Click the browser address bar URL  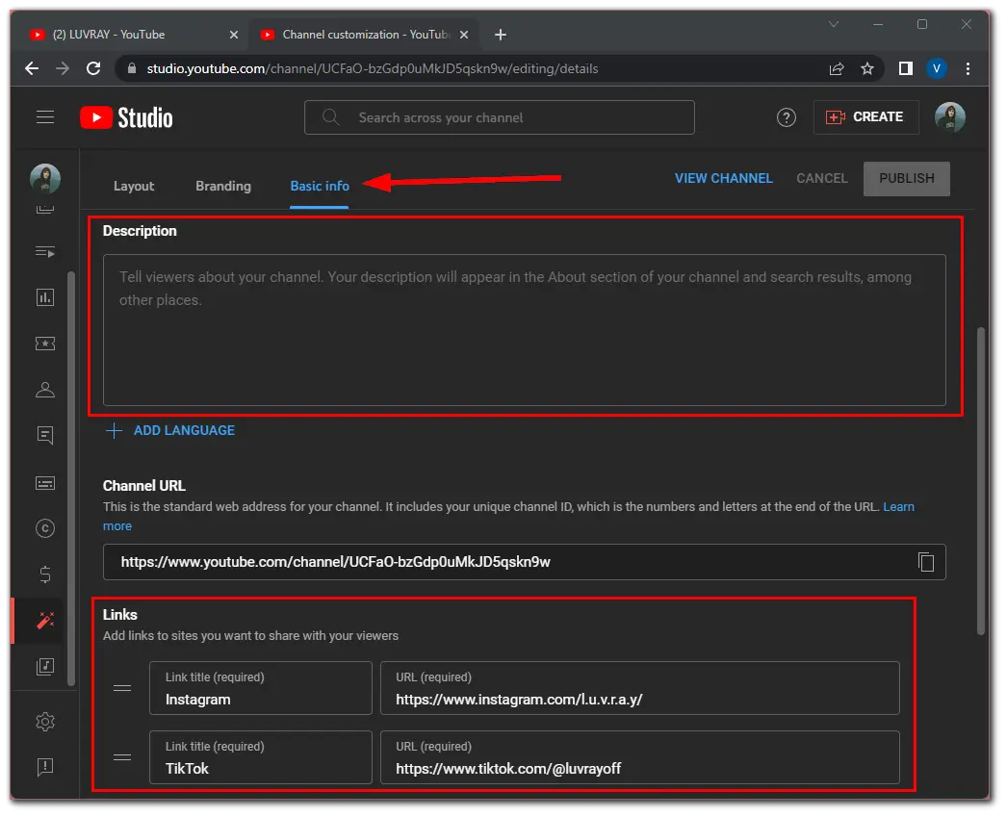pyautogui.click(x=373, y=68)
